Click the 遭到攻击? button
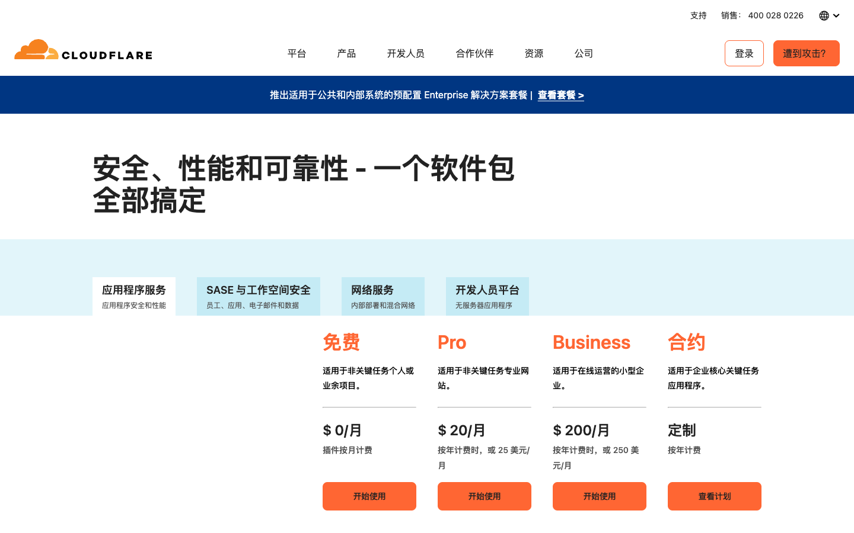 click(806, 53)
